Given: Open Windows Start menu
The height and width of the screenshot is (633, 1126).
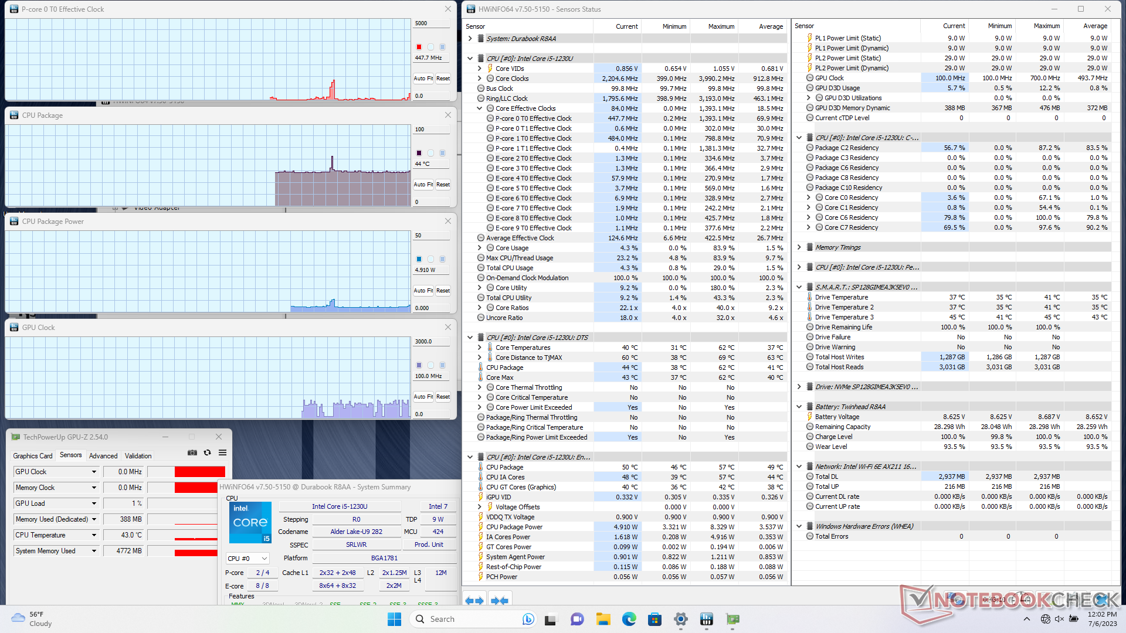Looking at the screenshot, I should [395, 619].
